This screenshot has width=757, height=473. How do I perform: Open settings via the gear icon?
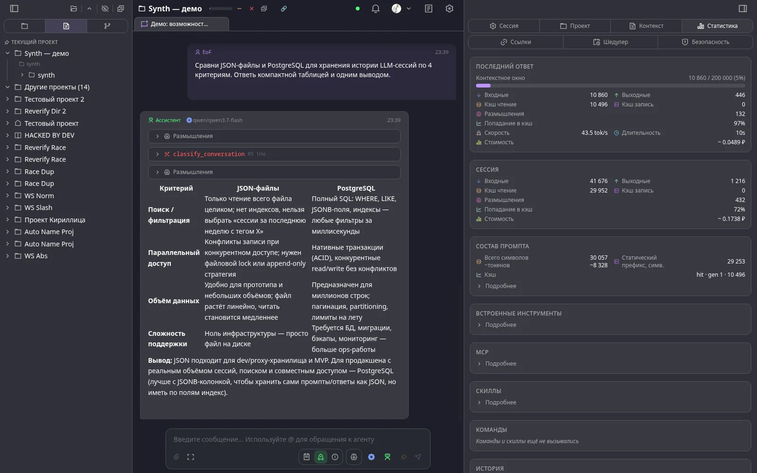(449, 9)
